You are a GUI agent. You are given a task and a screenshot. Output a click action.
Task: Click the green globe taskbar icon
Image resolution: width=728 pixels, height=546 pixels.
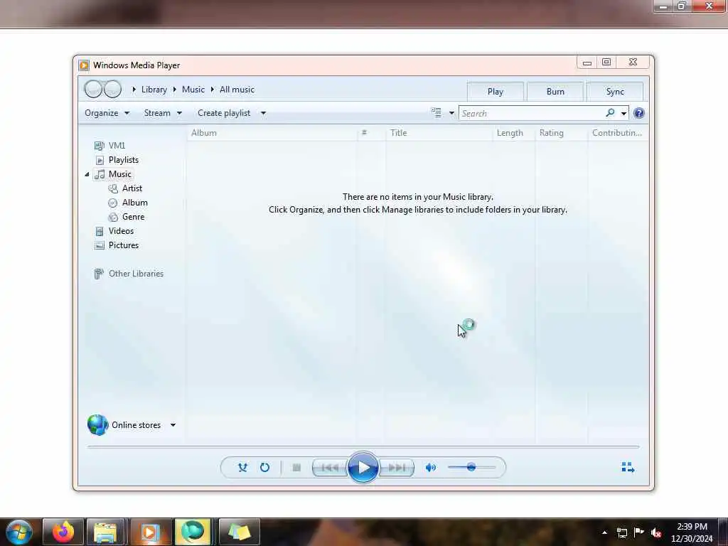pos(193,532)
